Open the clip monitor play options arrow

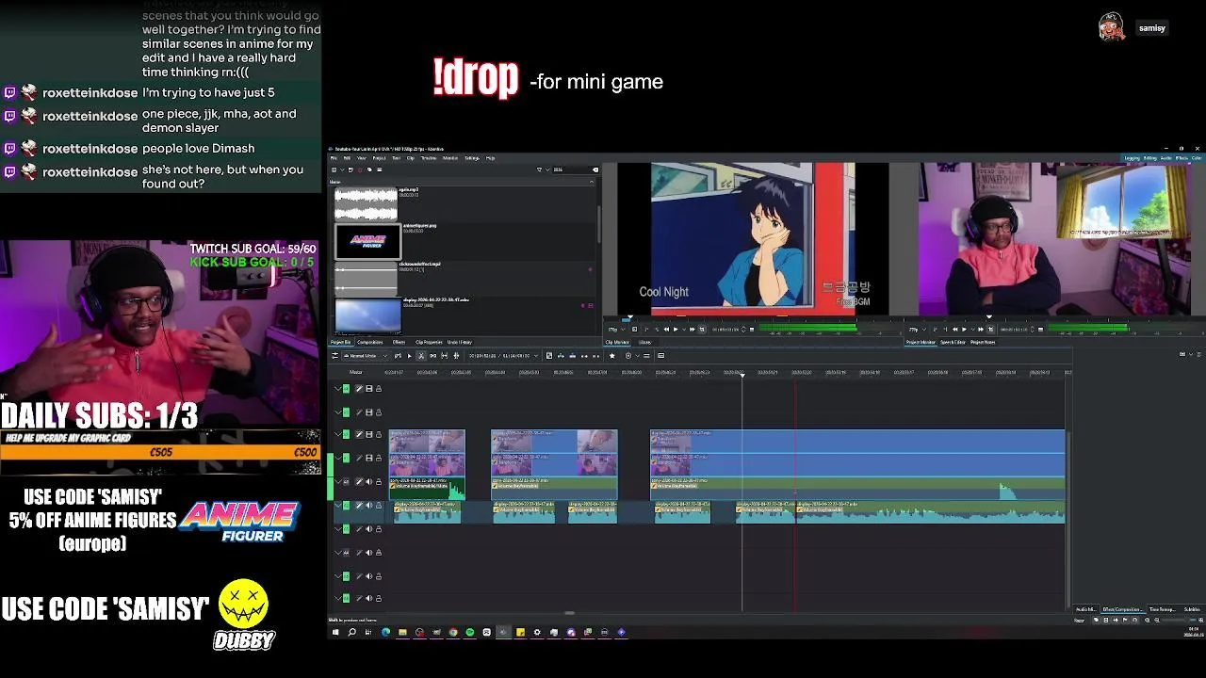point(684,329)
